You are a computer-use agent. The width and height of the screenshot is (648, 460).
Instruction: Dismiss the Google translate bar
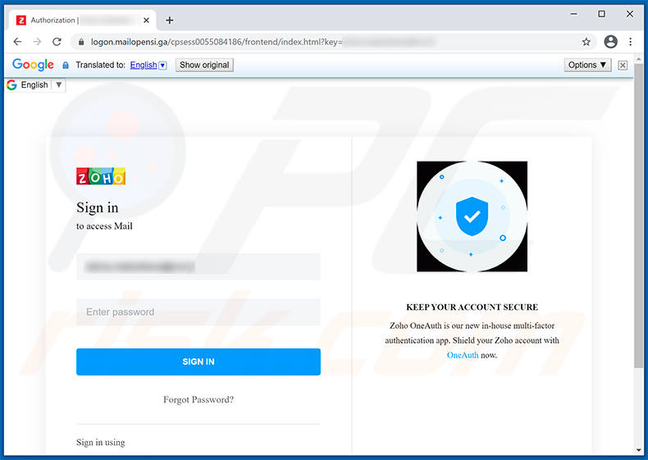(623, 66)
